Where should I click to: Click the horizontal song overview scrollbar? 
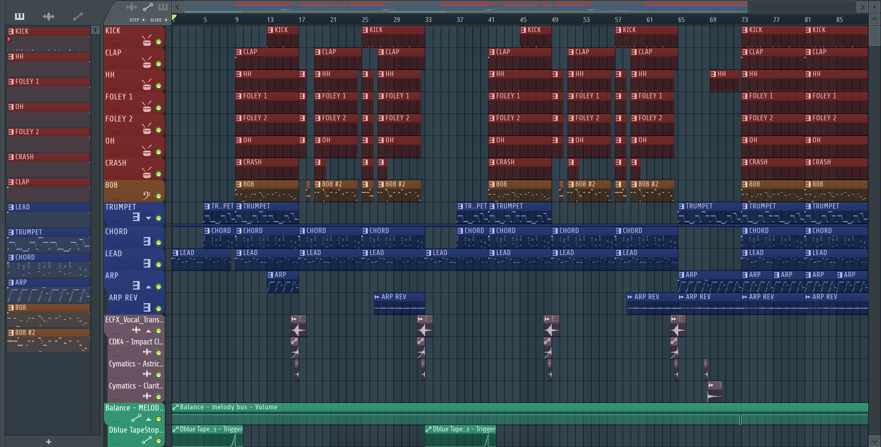(x=466, y=6)
